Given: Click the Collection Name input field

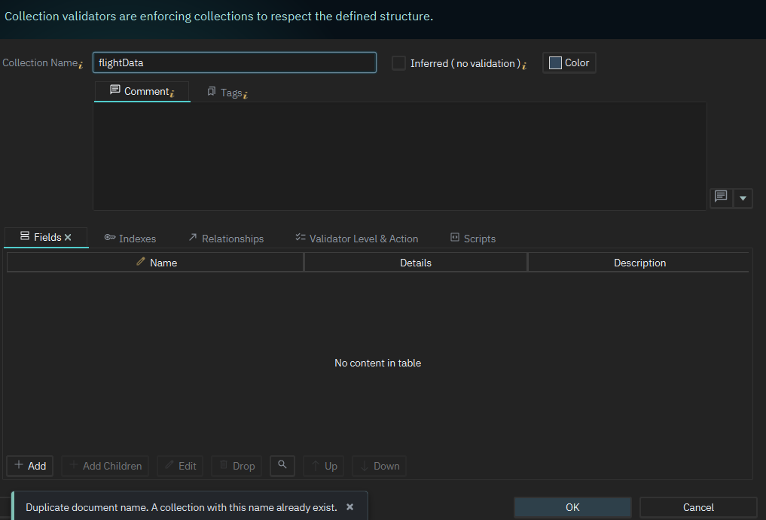Looking at the screenshot, I should pos(234,62).
